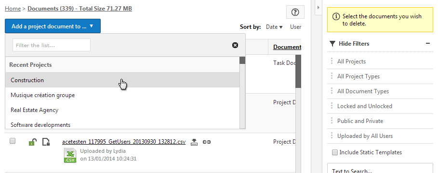
Task: Open the Sort by Date dropdown
Action: pos(274,27)
